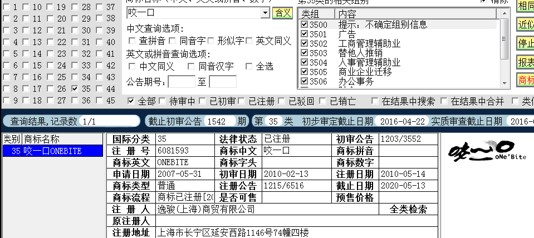The height and width of the screenshot is (238, 534).
Task: Click 商标流程 value cell
Action: 185,197
